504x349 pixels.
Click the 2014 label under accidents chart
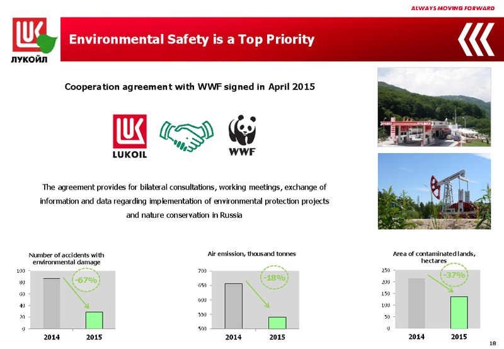tap(52, 337)
